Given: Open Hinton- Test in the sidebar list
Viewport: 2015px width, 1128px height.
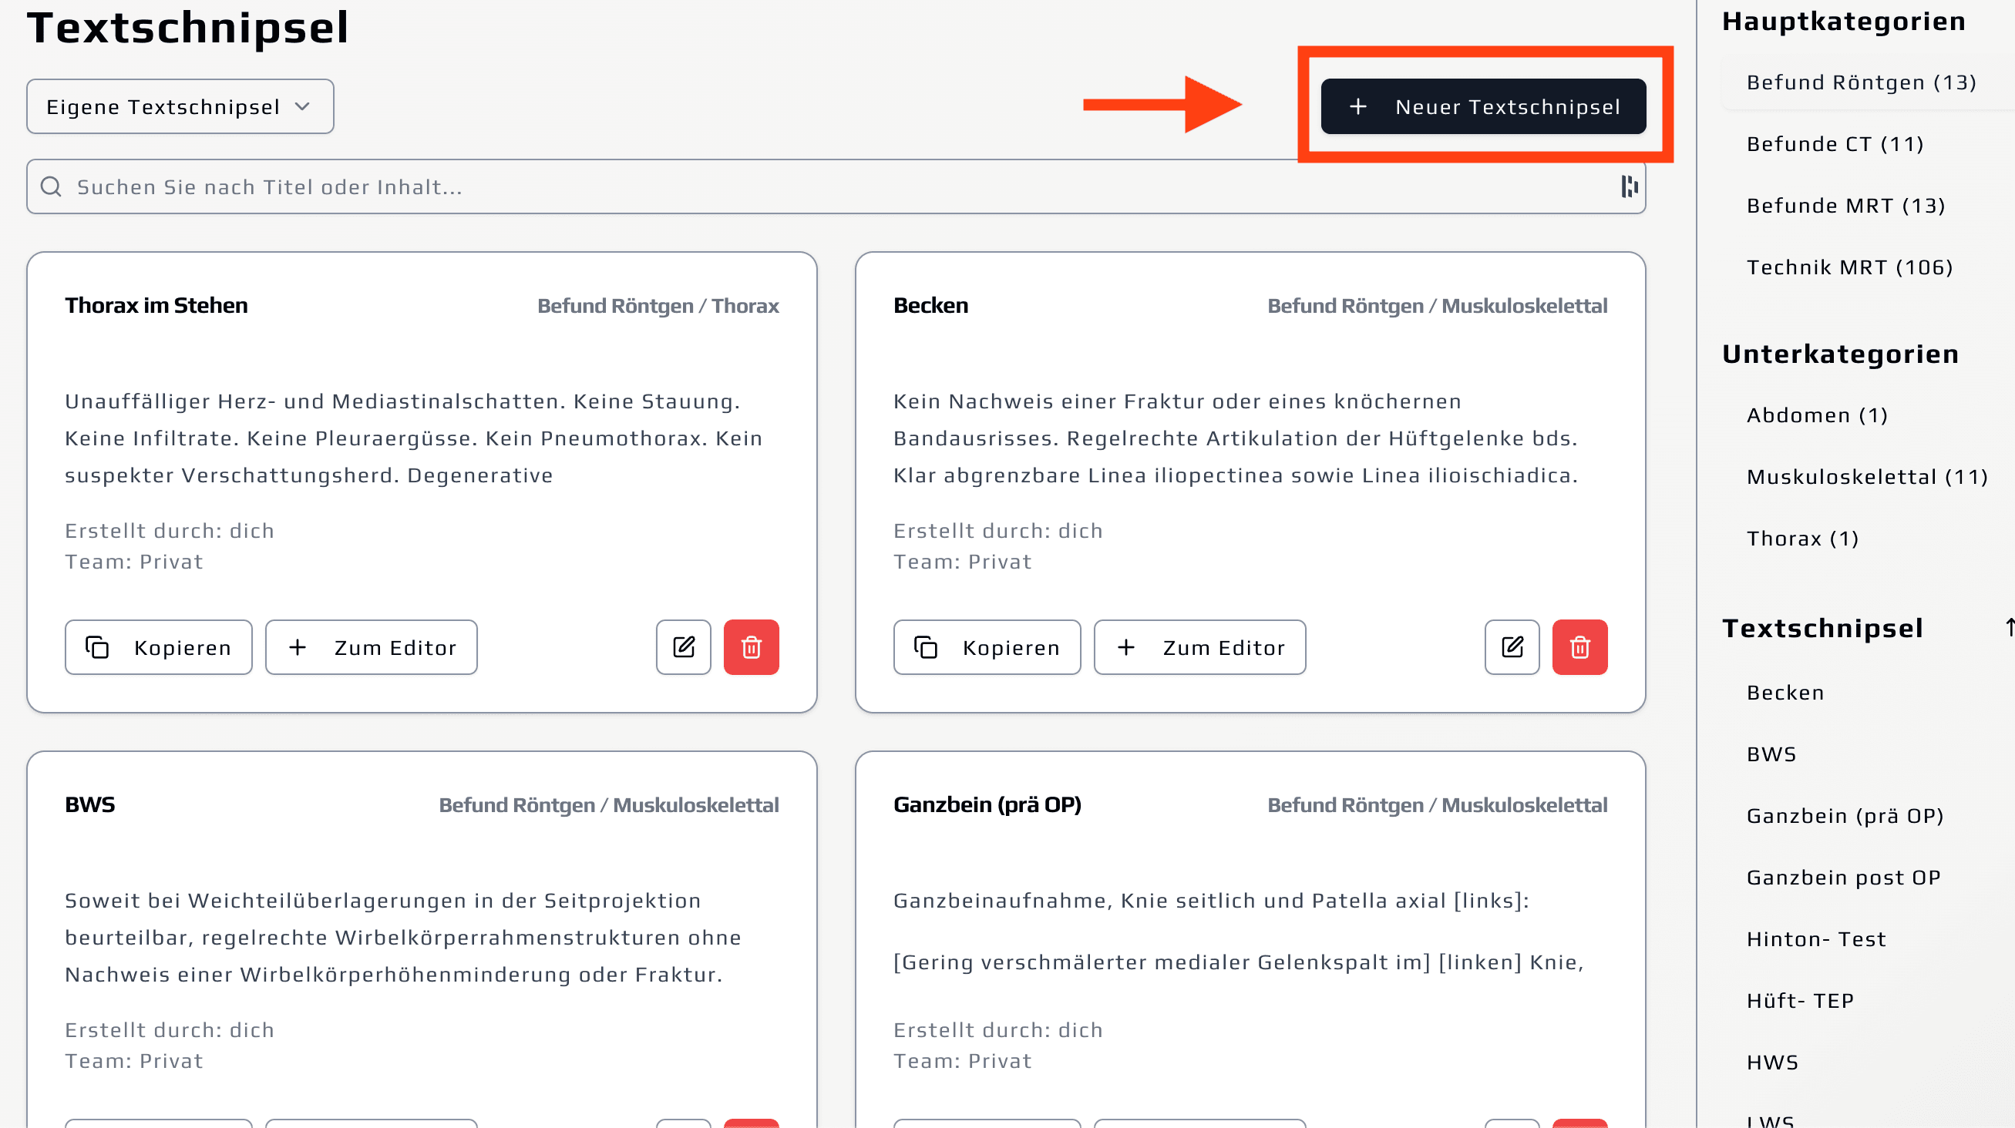Looking at the screenshot, I should 1816,939.
